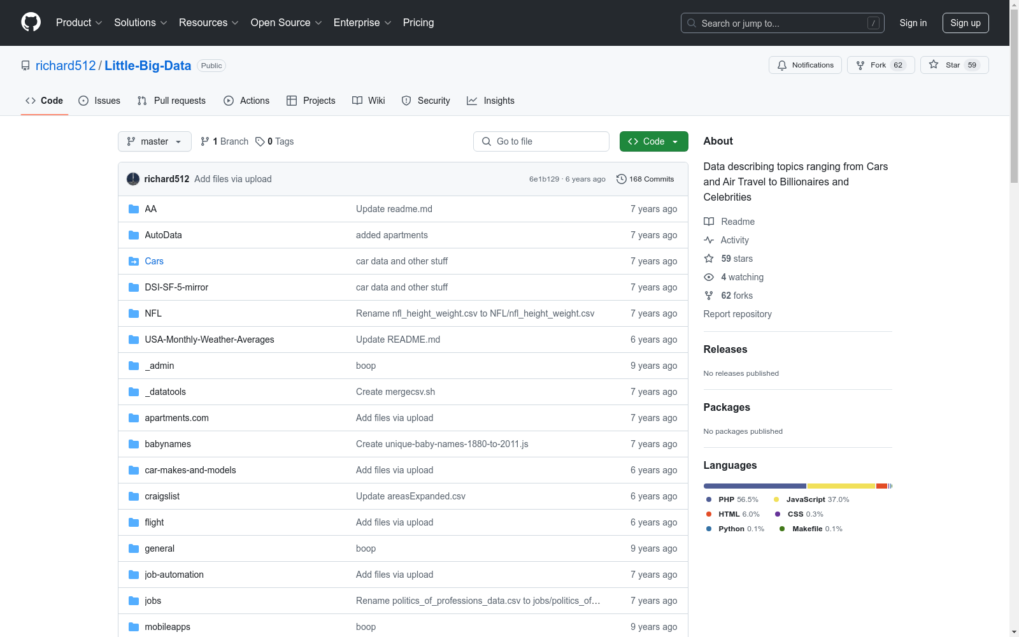Viewport: 1019px width, 637px height.
Task: Expand the Open Source menu
Action: tap(287, 22)
